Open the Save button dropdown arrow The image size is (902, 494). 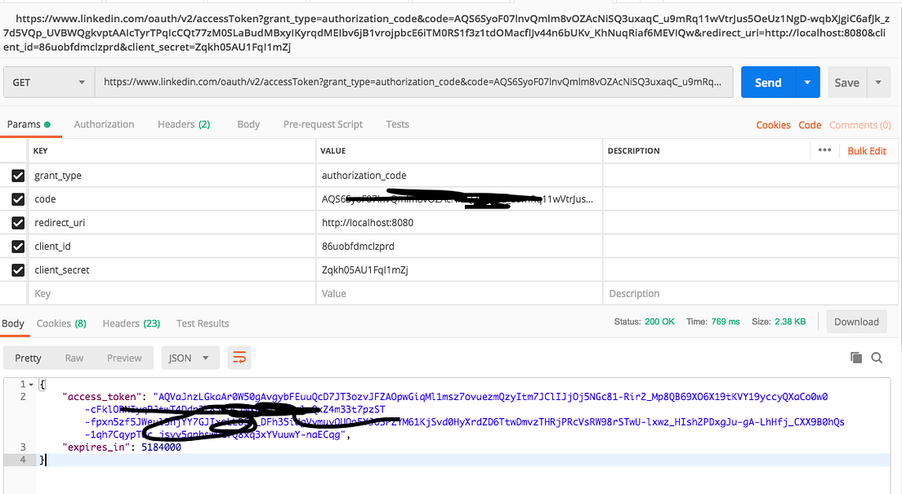[x=878, y=82]
